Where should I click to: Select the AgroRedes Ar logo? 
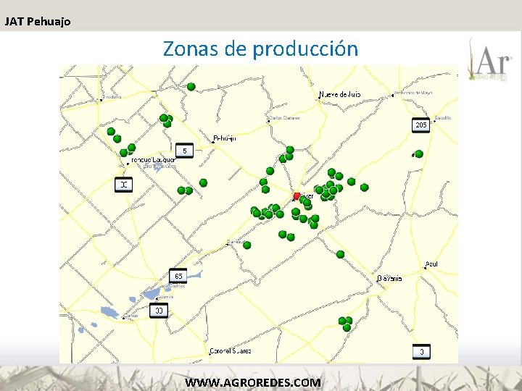click(x=489, y=60)
